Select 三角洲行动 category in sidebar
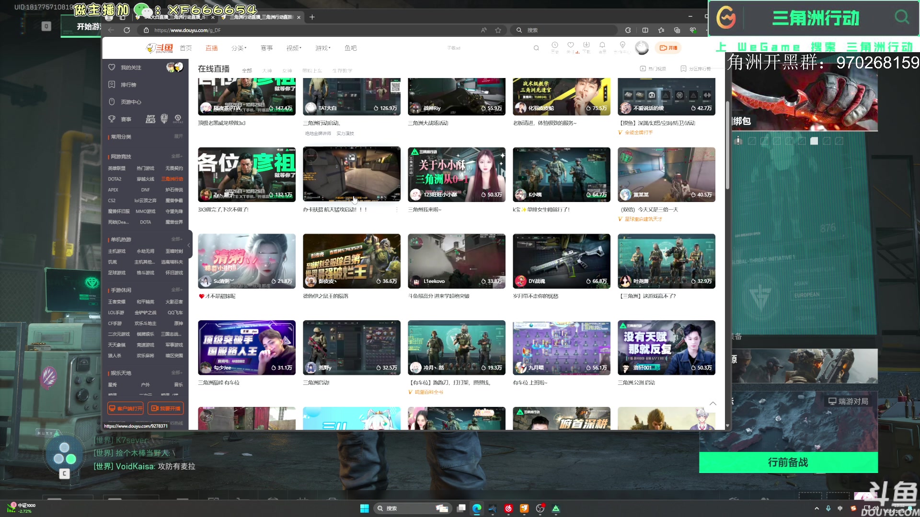This screenshot has height=517, width=920. click(x=172, y=179)
